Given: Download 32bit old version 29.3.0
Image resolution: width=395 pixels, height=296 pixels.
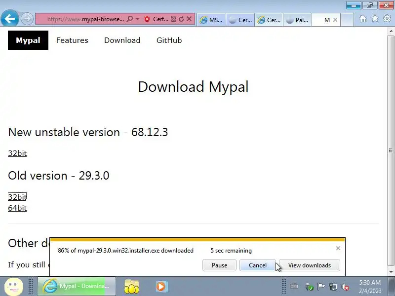Looking at the screenshot, I should [17, 197].
